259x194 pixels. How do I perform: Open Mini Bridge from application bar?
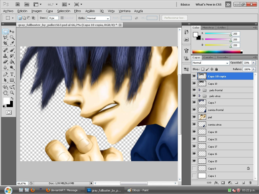click(x=27, y=5)
